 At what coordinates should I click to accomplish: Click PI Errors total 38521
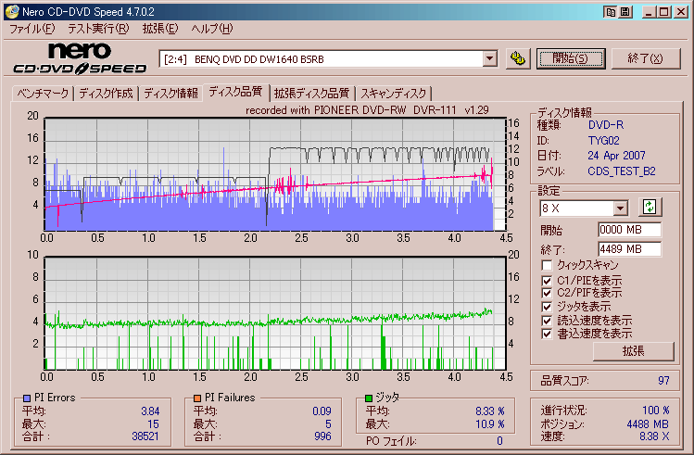click(145, 436)
